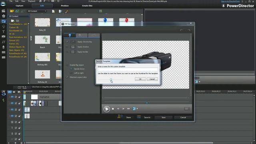
Task: Switch to the Capture tab
Action: click(20, 6)
